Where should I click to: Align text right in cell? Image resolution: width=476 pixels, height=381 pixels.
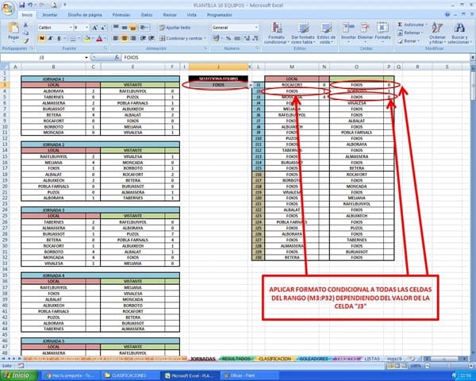coord(132,38)
